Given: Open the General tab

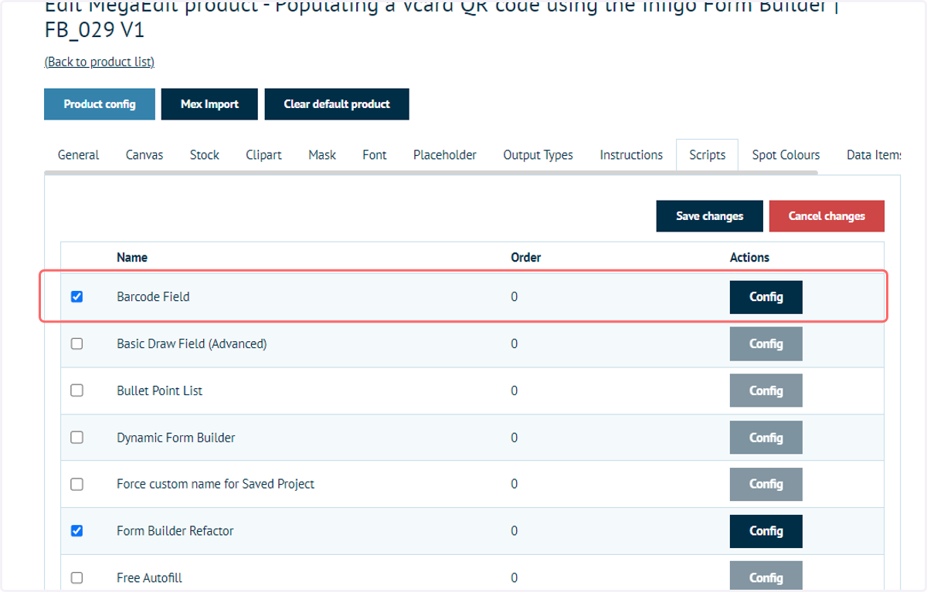Looking at the screenshot, I should [78, 155].
